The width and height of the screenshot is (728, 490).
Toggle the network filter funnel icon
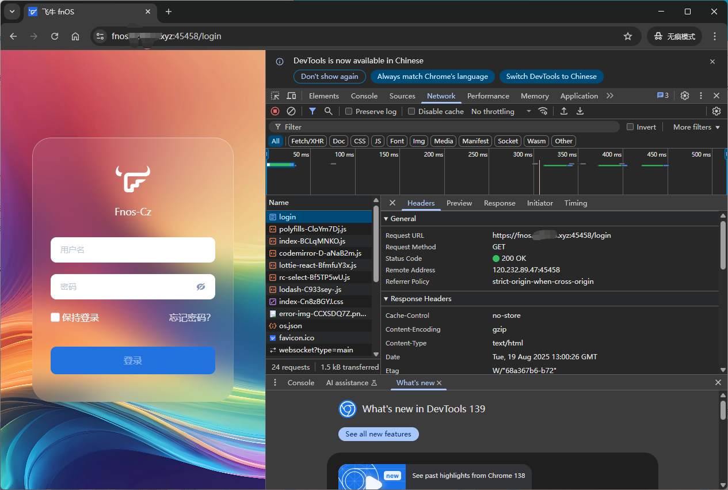pyautogui.click(x=312, y=111)
